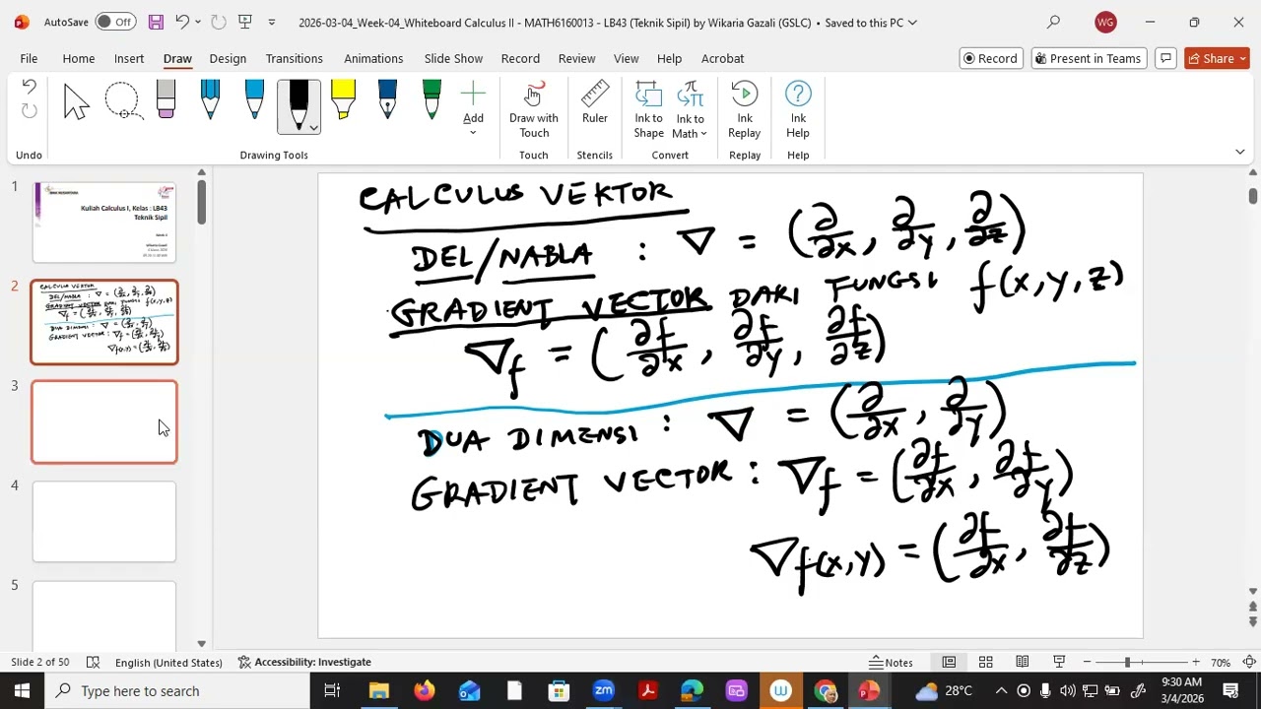The image size is (1261, 709).
Task: Open Zoom app in taskbar
Action: (603, 690)
